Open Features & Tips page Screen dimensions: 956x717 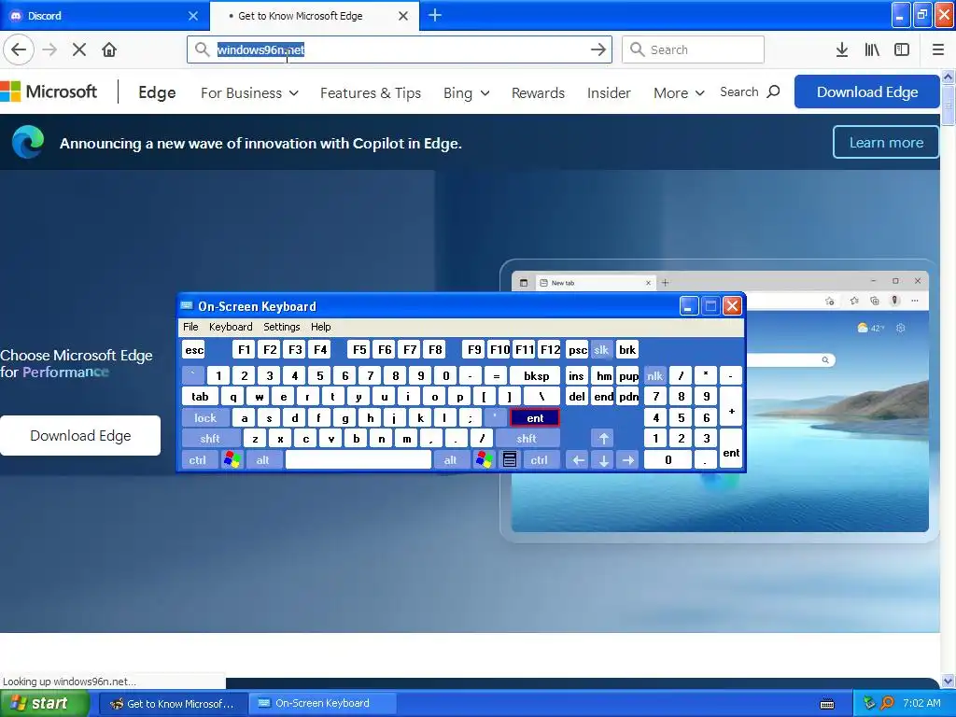point(371,92)
